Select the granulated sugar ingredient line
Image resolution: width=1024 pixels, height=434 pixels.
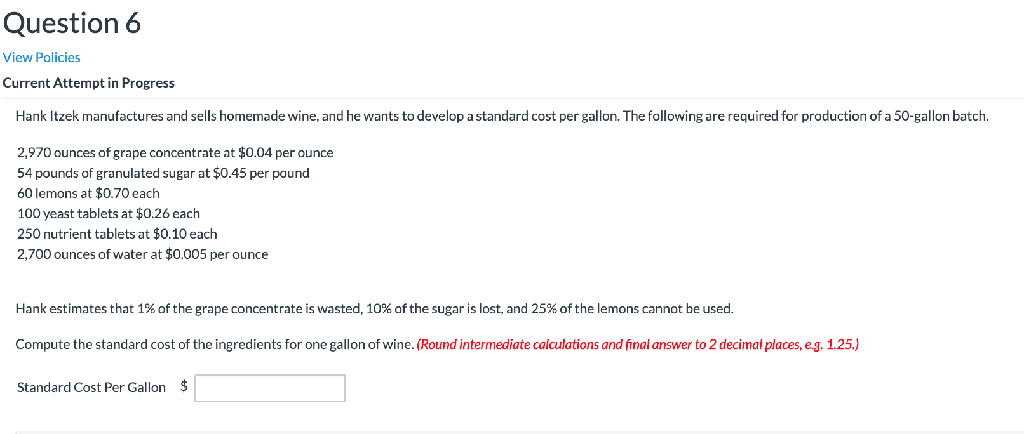pos(163,173)
